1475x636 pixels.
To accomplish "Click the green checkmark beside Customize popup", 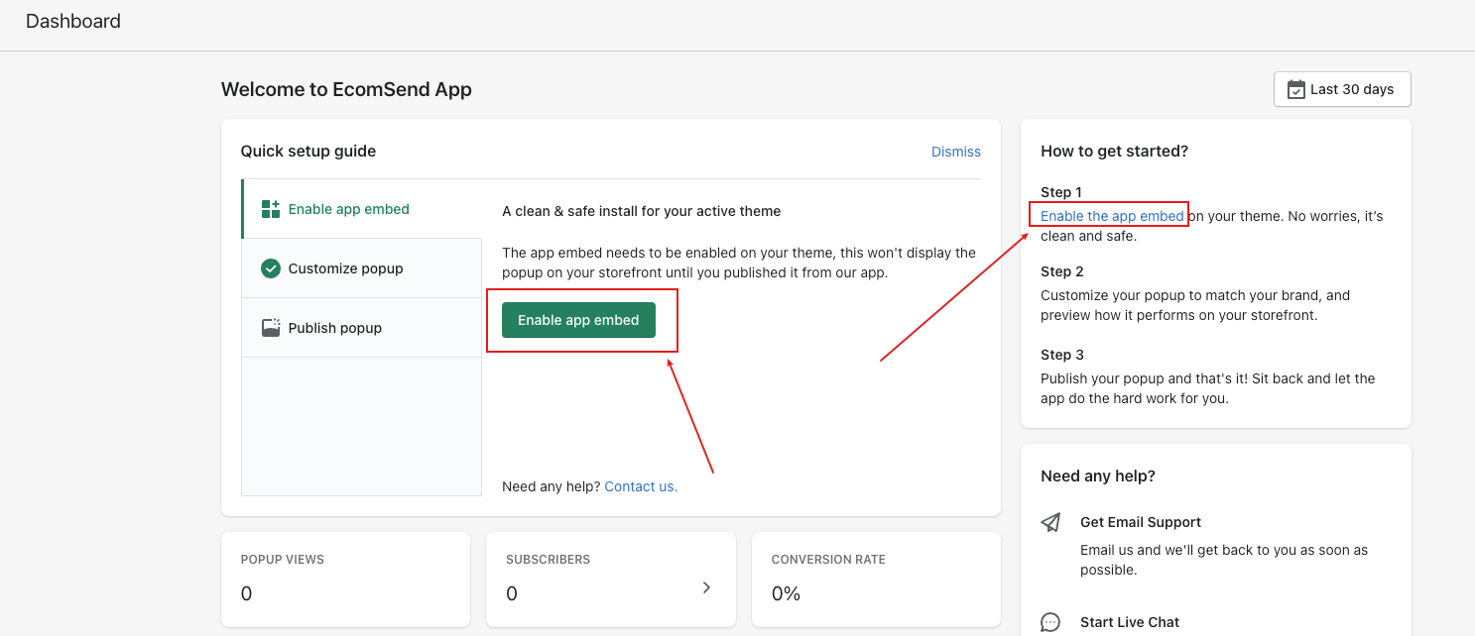I will [x=271, y=268].
